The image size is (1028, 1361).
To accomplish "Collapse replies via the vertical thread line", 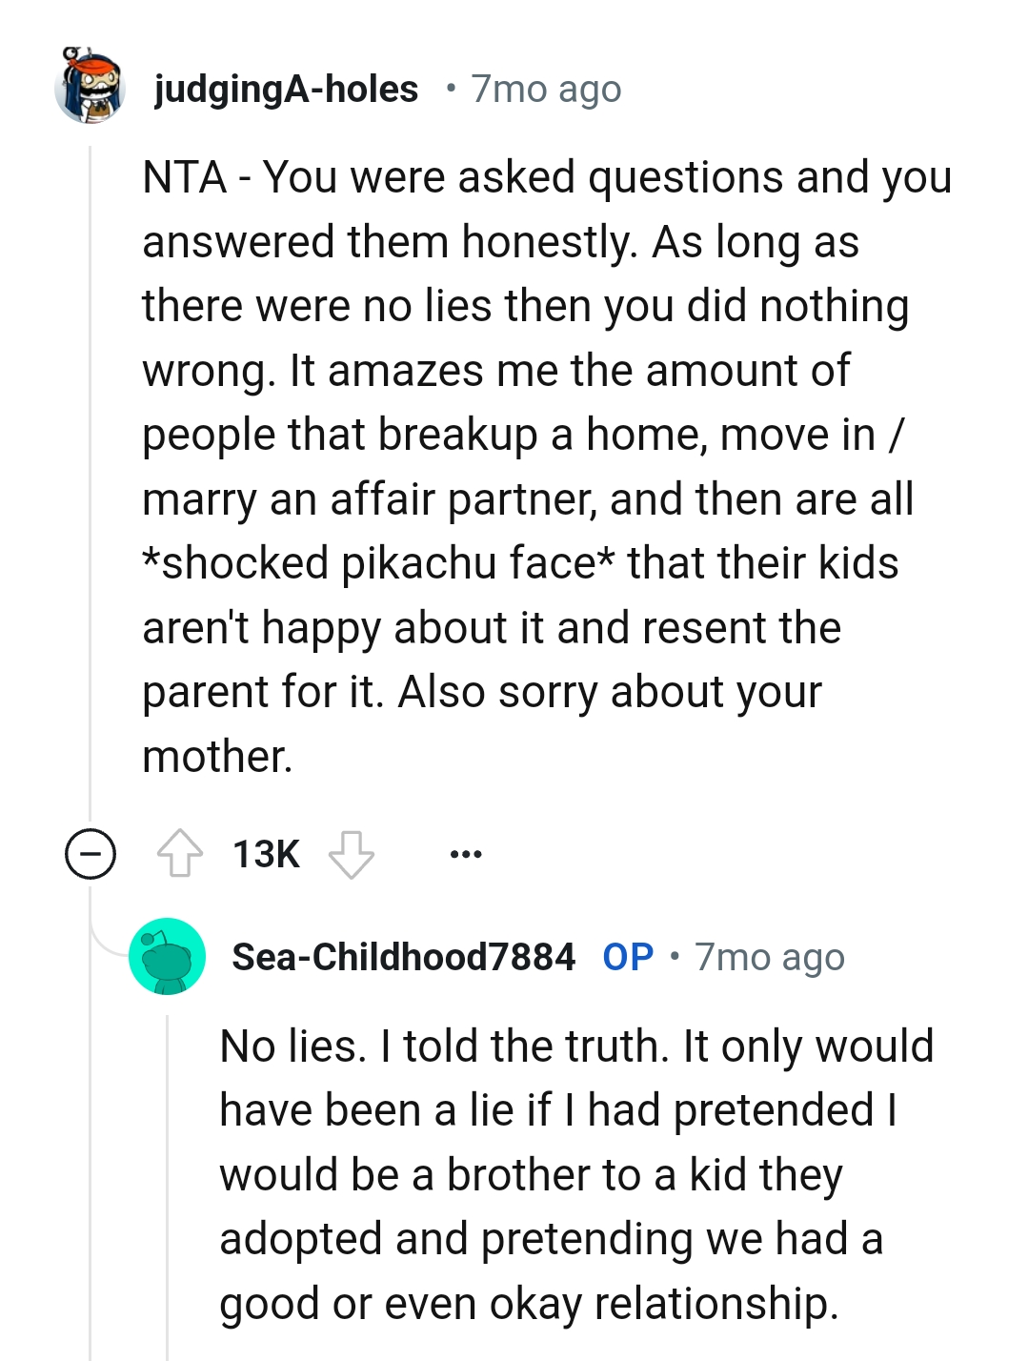I will [92, 477].
